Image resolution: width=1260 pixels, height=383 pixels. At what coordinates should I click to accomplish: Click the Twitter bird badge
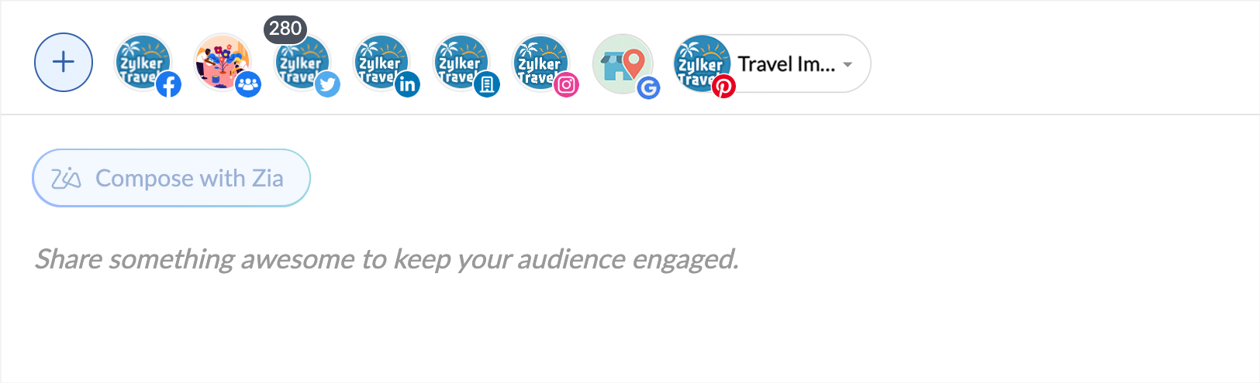pos(328,84)
